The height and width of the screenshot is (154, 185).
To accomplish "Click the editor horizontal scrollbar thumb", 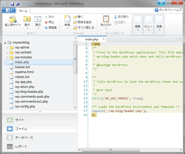I will pyautogui.click(x=111, y=150).
